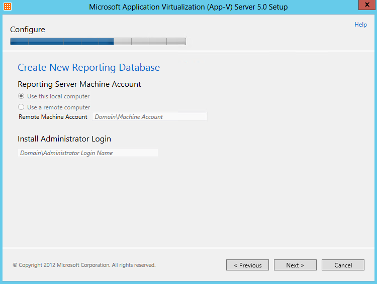Click the window title text App-V Server 5.0 Setup
The width and height of the screenshot is (377, 284).
point(189,7)
